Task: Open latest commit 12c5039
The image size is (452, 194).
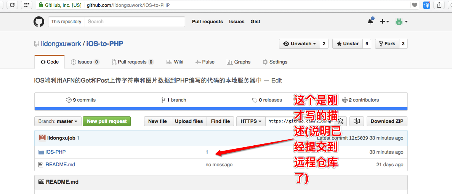Action: pyautogui.click(x=358, y=138)
